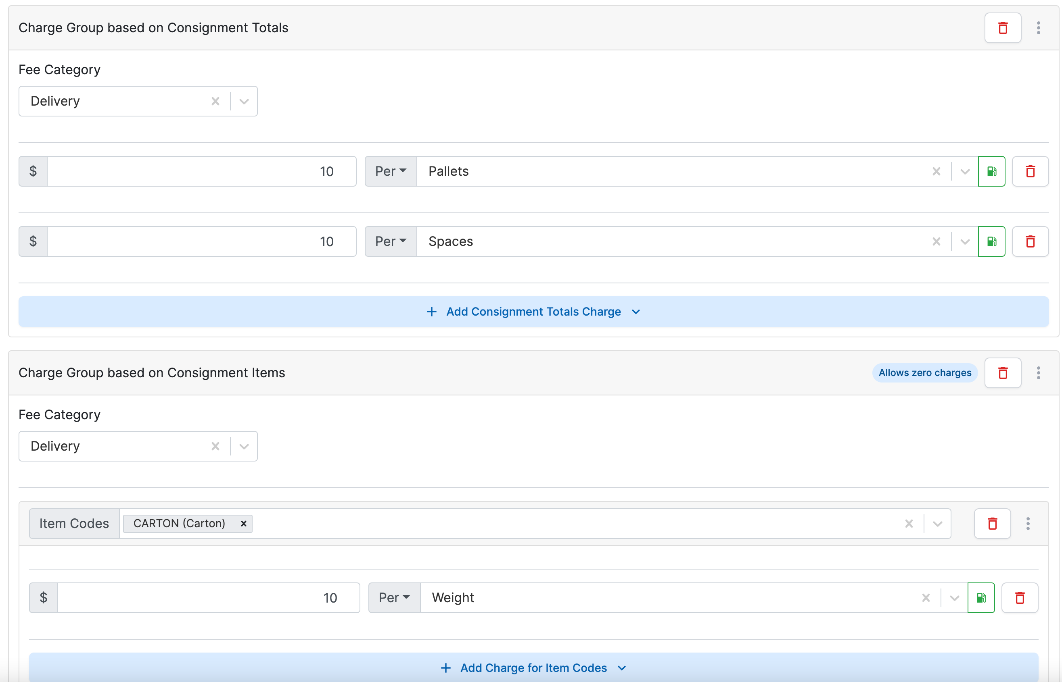Click Add Charge for Item Codes
This screenshot has height=682, width=1062.
coord(533,668)
